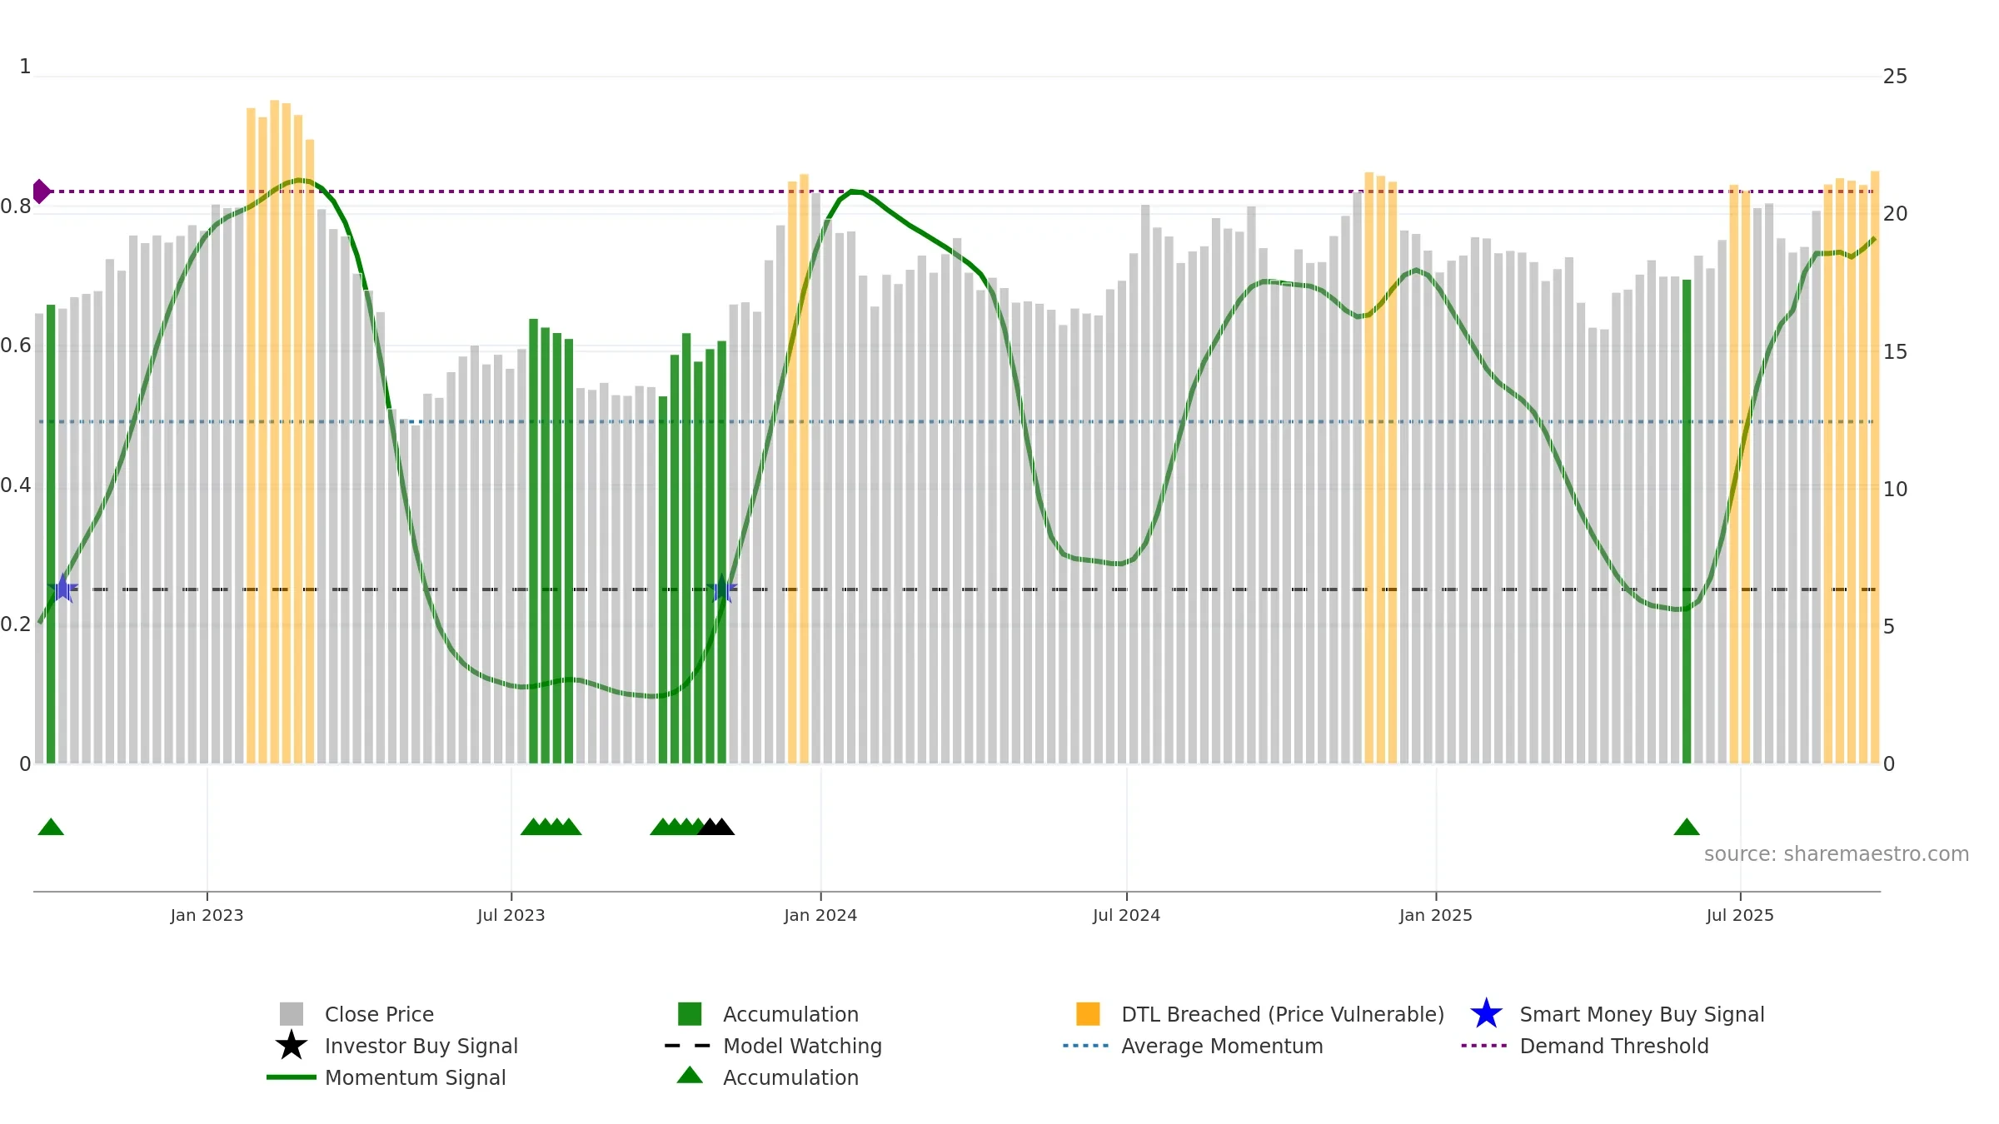Click the purple diamond on Demand Threshold line
This screenshot has width=1999, height=1124.
coord(41,191)
